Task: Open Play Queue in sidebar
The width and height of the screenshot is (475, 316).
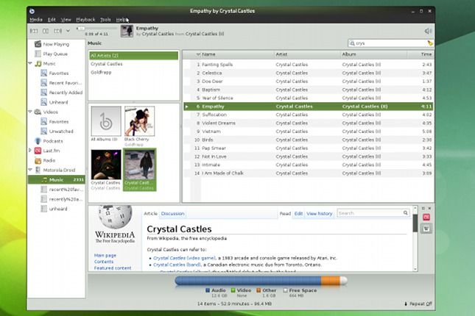Action: click(55, 54)
